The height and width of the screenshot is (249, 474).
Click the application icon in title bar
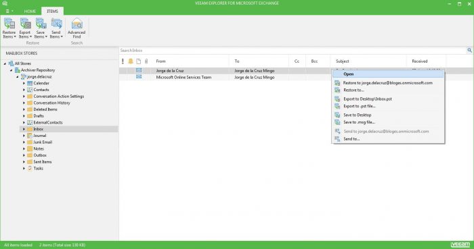pyautogui.click(x=5, y=3)
